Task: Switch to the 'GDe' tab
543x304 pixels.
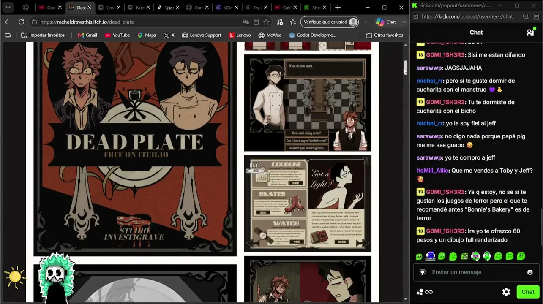Action: point(224,8)
